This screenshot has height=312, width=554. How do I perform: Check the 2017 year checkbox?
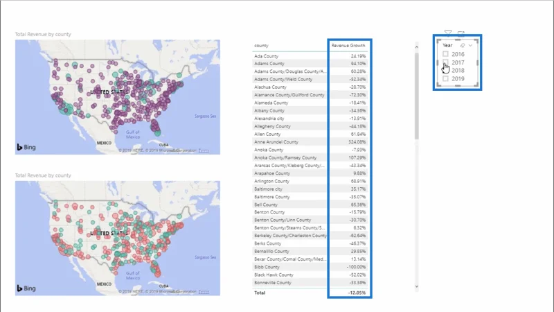(445, 62)
